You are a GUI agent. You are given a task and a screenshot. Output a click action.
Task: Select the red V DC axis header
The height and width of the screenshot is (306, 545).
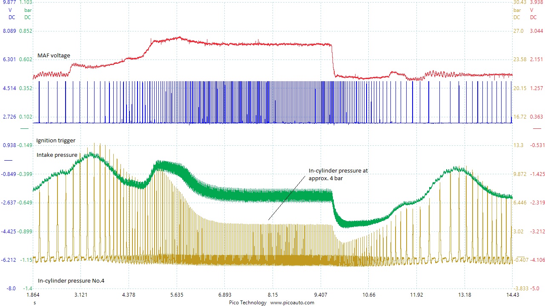click(x=533, y=14)
